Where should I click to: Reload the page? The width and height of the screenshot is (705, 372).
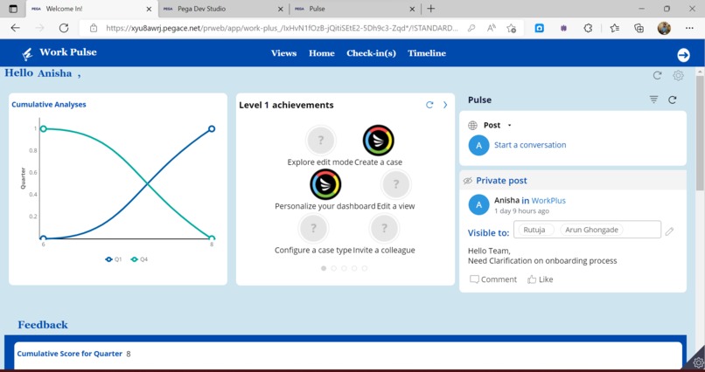[64, 28]
